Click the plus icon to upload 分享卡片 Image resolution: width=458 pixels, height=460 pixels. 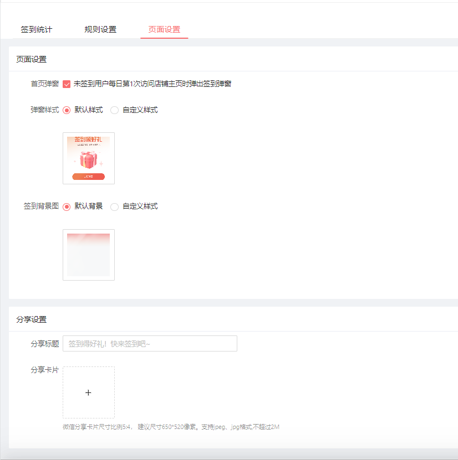[88, 392]
